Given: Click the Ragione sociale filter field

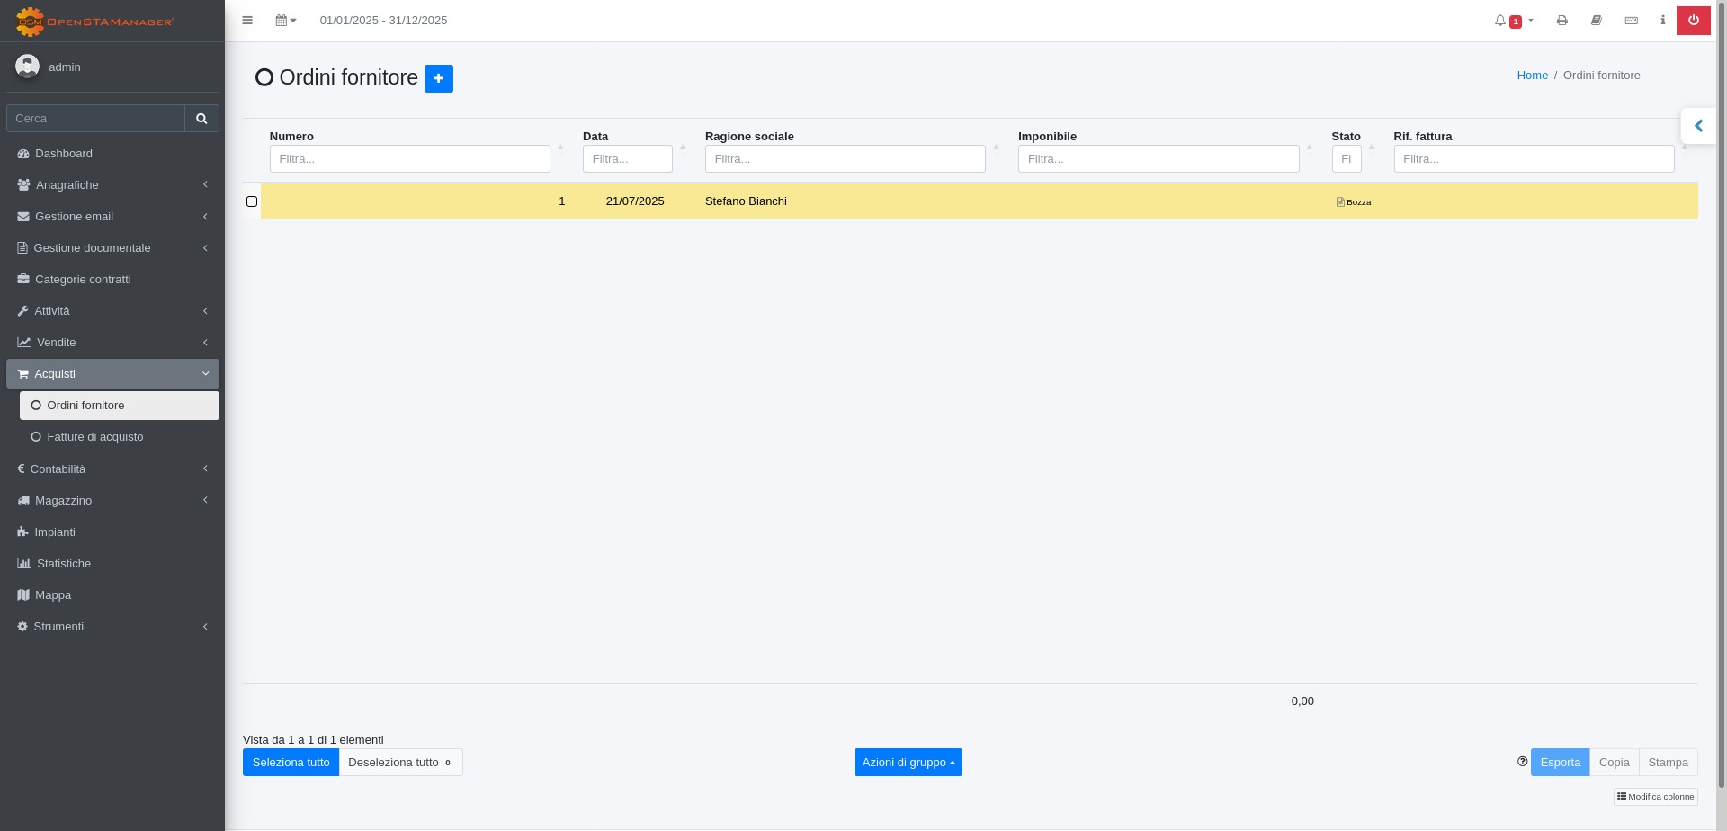Looking at the screenshot, I should pos(845,159).
